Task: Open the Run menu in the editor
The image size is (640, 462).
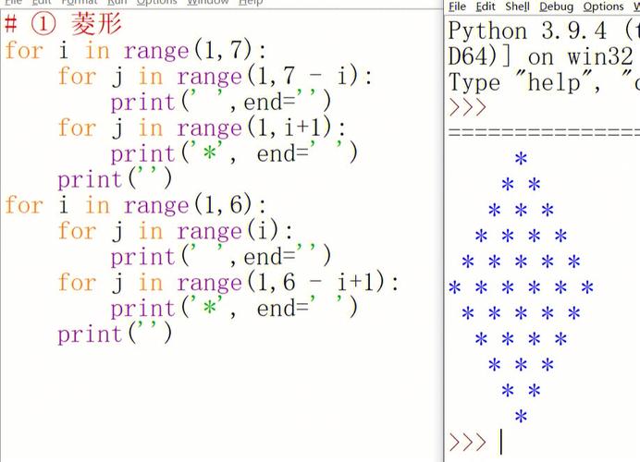Action: click(x=117, y=3)
